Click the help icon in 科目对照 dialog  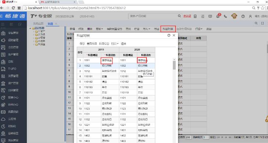(169, 35)
